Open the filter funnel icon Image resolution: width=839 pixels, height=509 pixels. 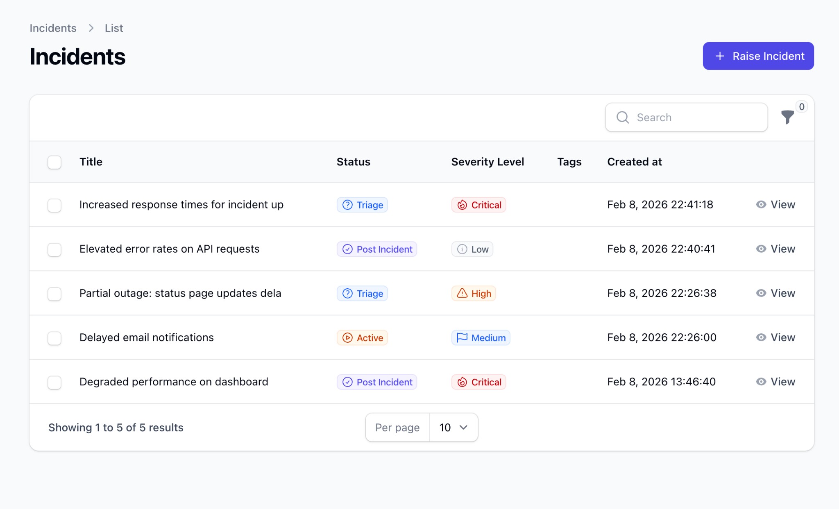[787, 118]
